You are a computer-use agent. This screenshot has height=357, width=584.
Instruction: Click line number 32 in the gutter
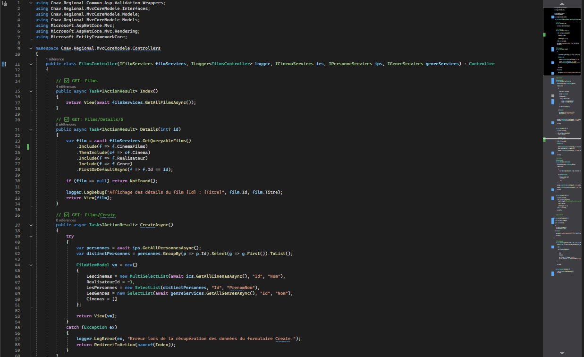17,192
